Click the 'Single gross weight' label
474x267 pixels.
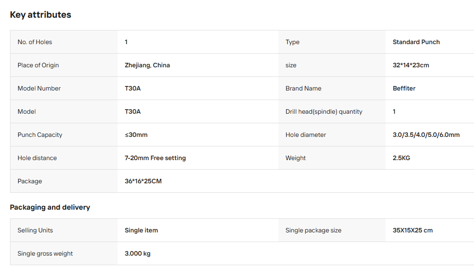[45, 254]
